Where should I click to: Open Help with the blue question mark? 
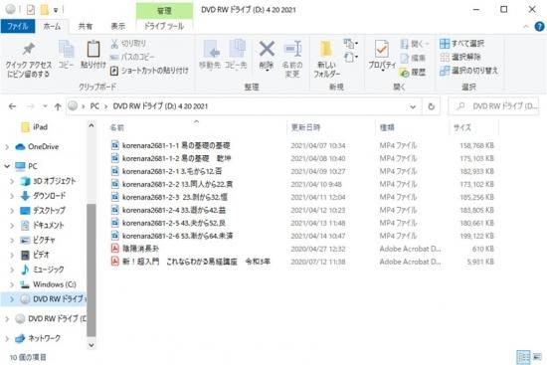click(539, 27)
